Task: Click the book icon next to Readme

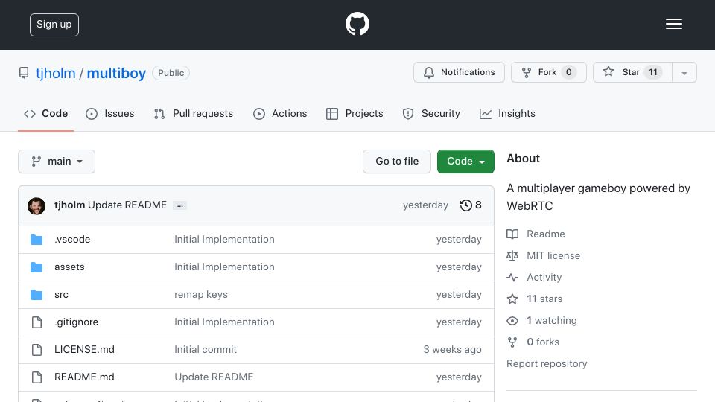Action: coord(512,234)
